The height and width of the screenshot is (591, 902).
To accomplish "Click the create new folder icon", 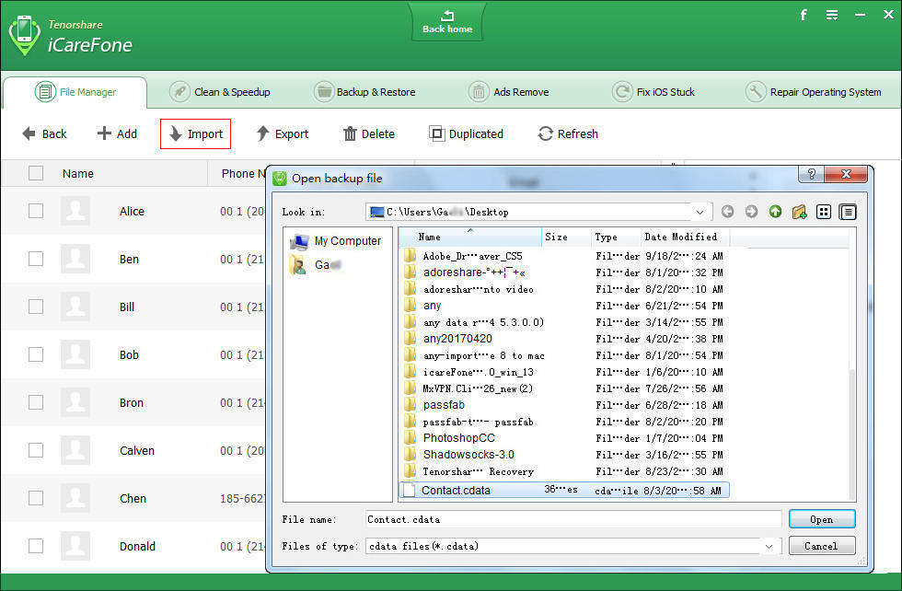I will point(799,212).
